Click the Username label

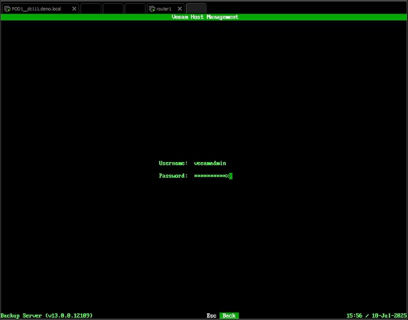point(173,163)
